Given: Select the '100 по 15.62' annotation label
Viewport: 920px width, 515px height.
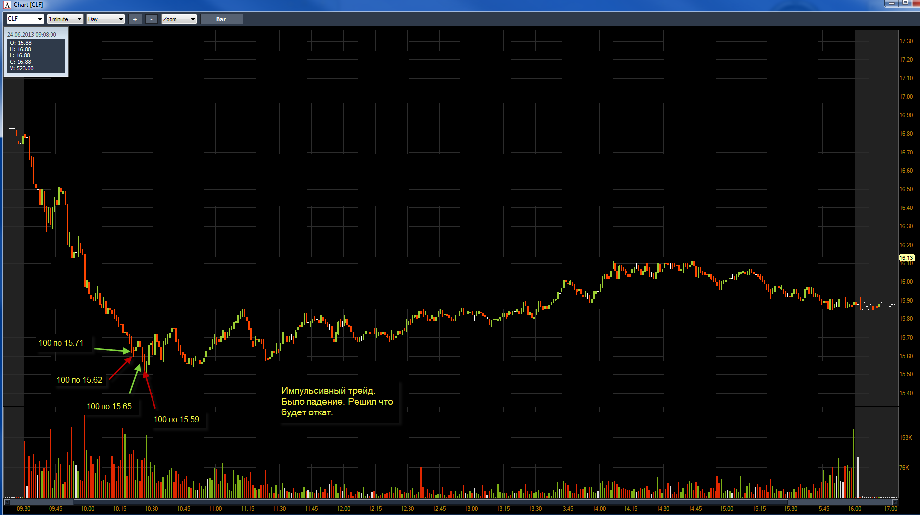Looking at the screenshot, I should point(79,380).
